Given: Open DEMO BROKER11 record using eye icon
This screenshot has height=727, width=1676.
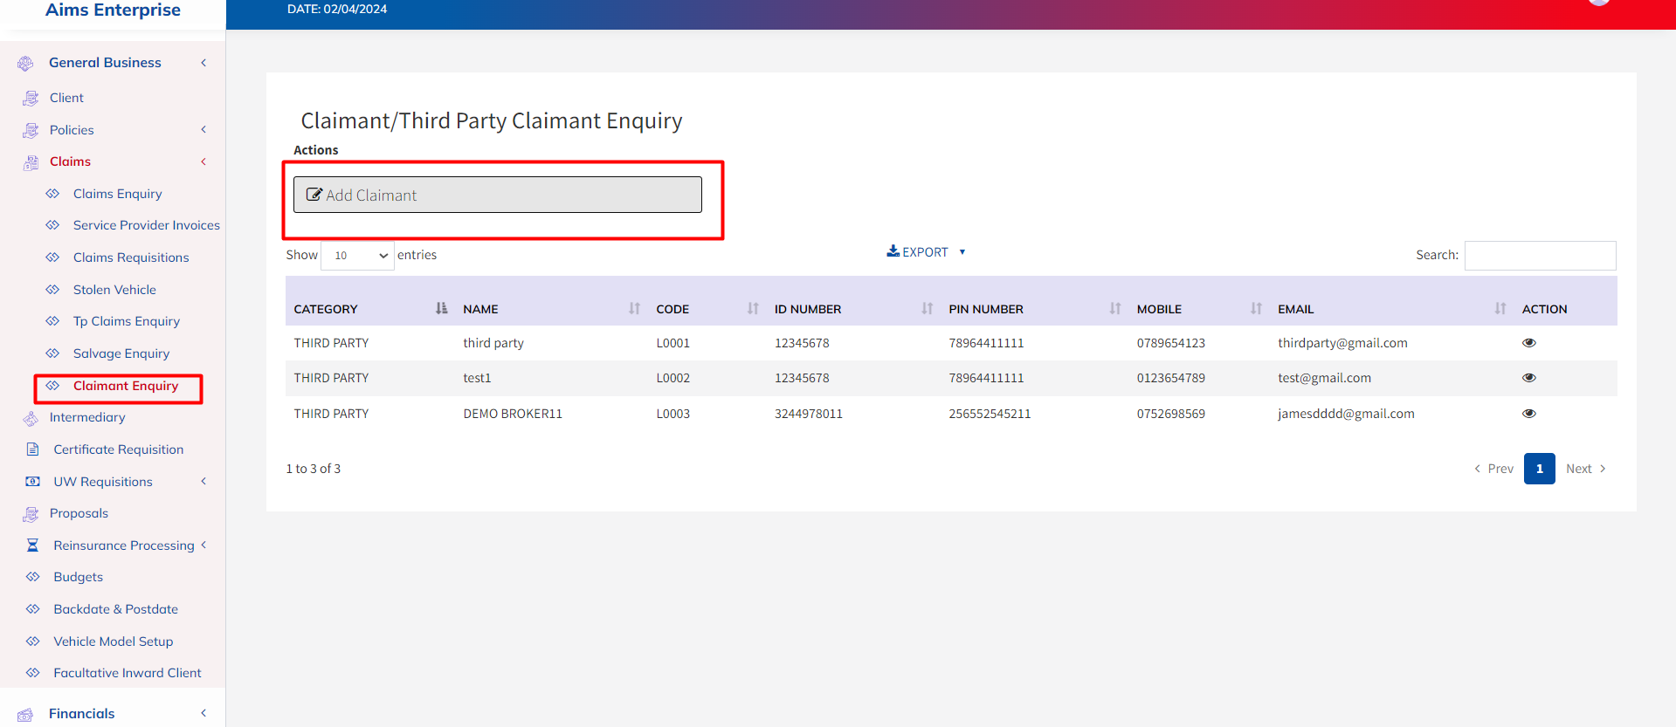Looking at the screenshot, I should [1528, 414].
